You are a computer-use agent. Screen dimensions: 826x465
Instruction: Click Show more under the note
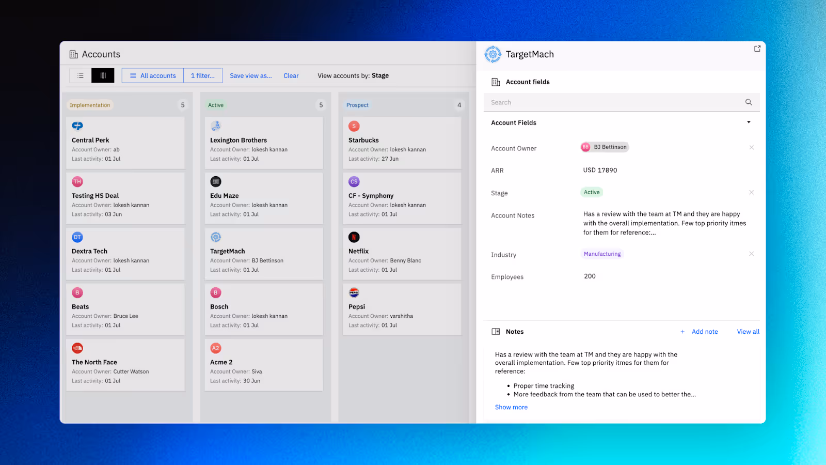[x=511, y=407]
